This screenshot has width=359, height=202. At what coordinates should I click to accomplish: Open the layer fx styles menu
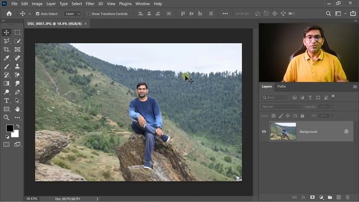tap(303, 197)
